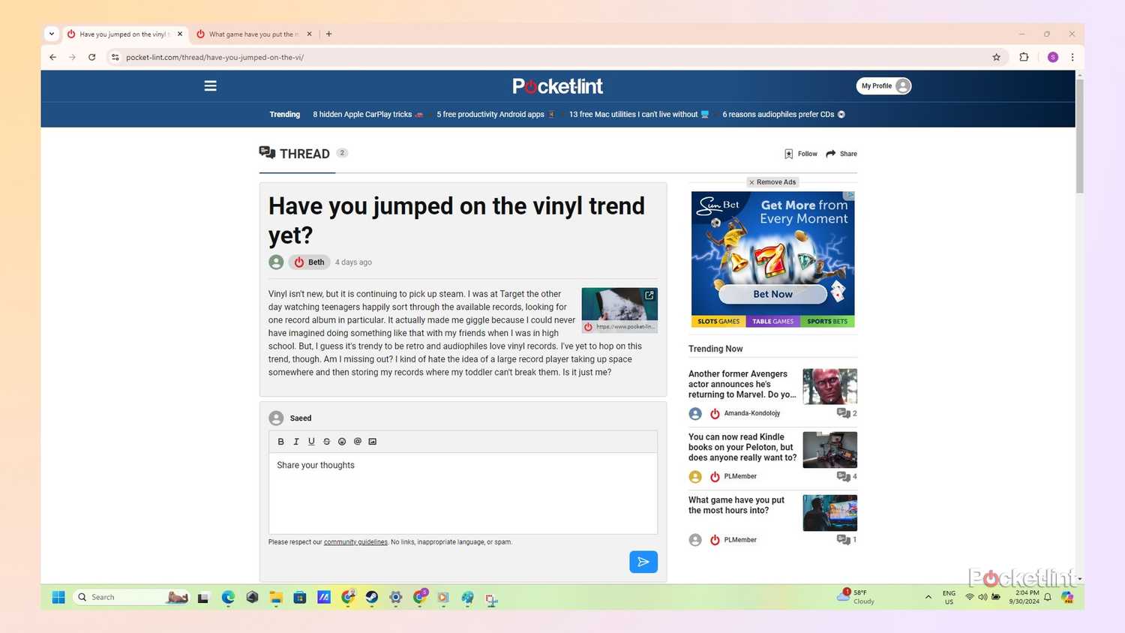Go back to the previous page

(52, 57)
